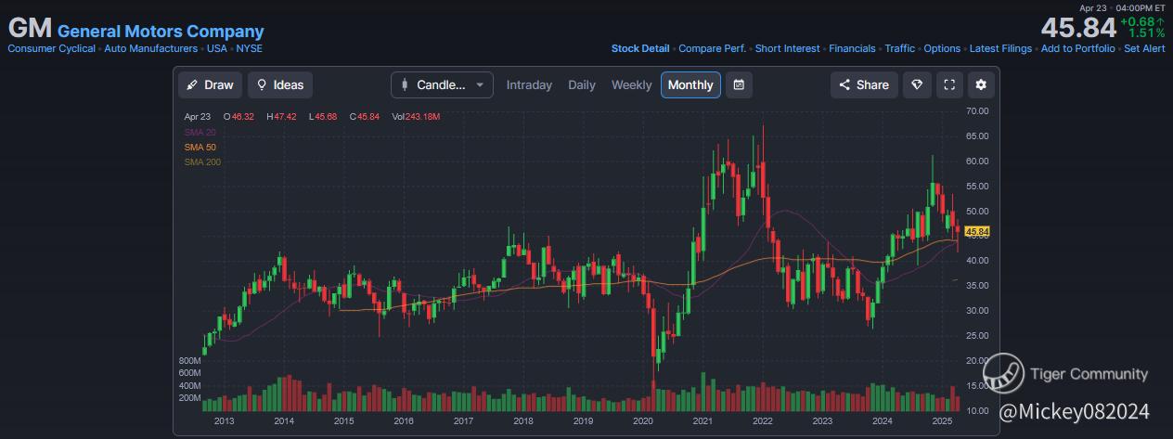Image resolution: width=1173 pixels, height=439 pixels.
Task: Open the Consumer Cyclical sector link
Action: (51, 48)
